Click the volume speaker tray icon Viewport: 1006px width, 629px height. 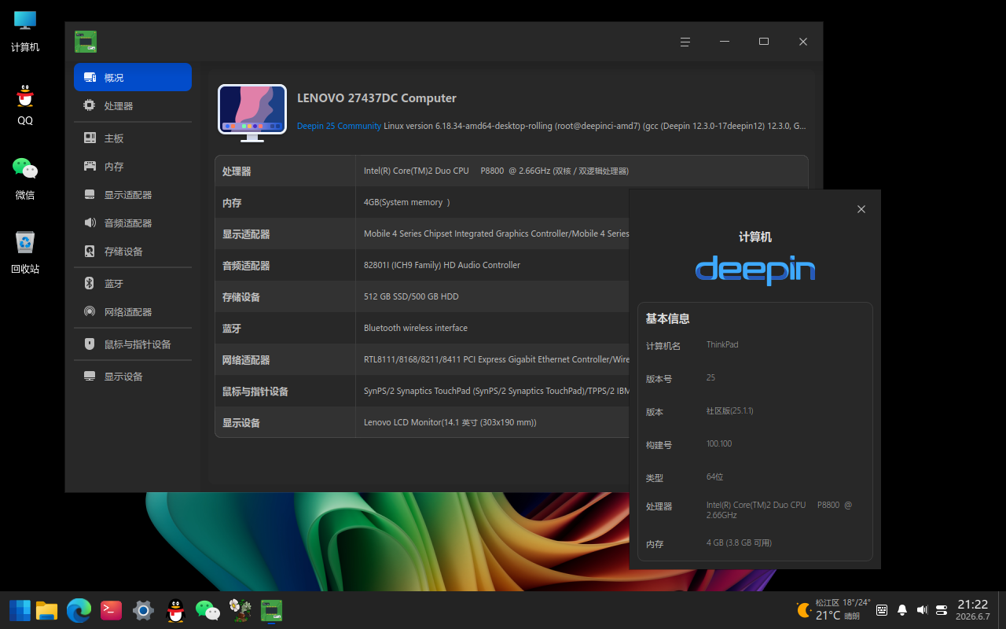click(x=922, y=610)
